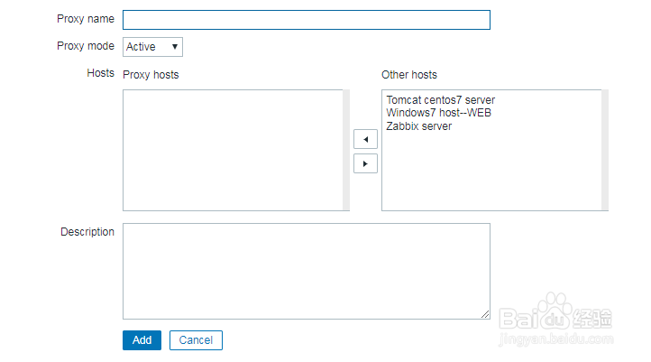The height and width of the screenshot is (362, 651).
Task: Click inside the empty Proxy hosts list
Action: (233, 150)
